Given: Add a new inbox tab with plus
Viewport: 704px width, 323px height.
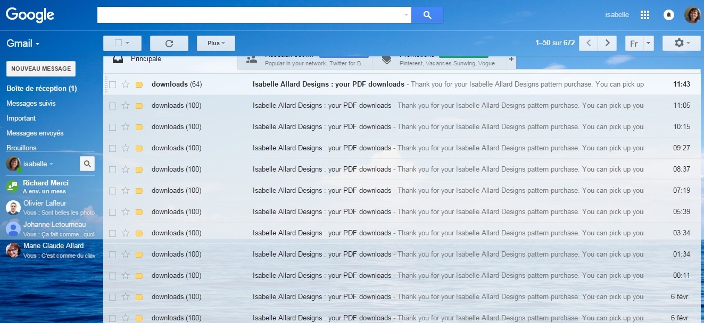Looking at the screenshot, I should [511, 59].
